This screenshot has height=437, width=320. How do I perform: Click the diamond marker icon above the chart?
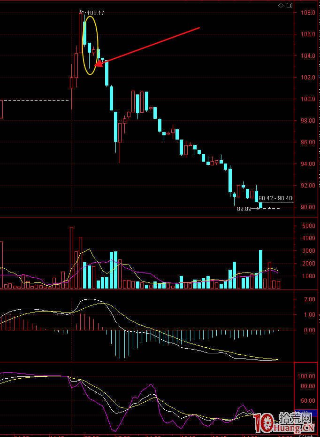pos(281,5)
